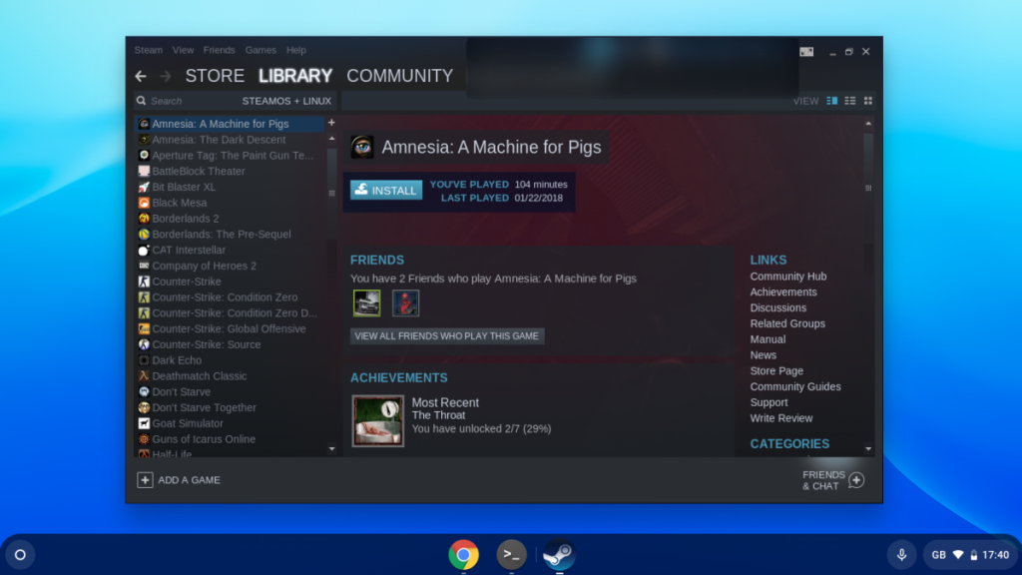Switch library to list view
Image resolution: width=1022 pixels, height=575 pixels.
pyautogui.click(x=850, y=100)
